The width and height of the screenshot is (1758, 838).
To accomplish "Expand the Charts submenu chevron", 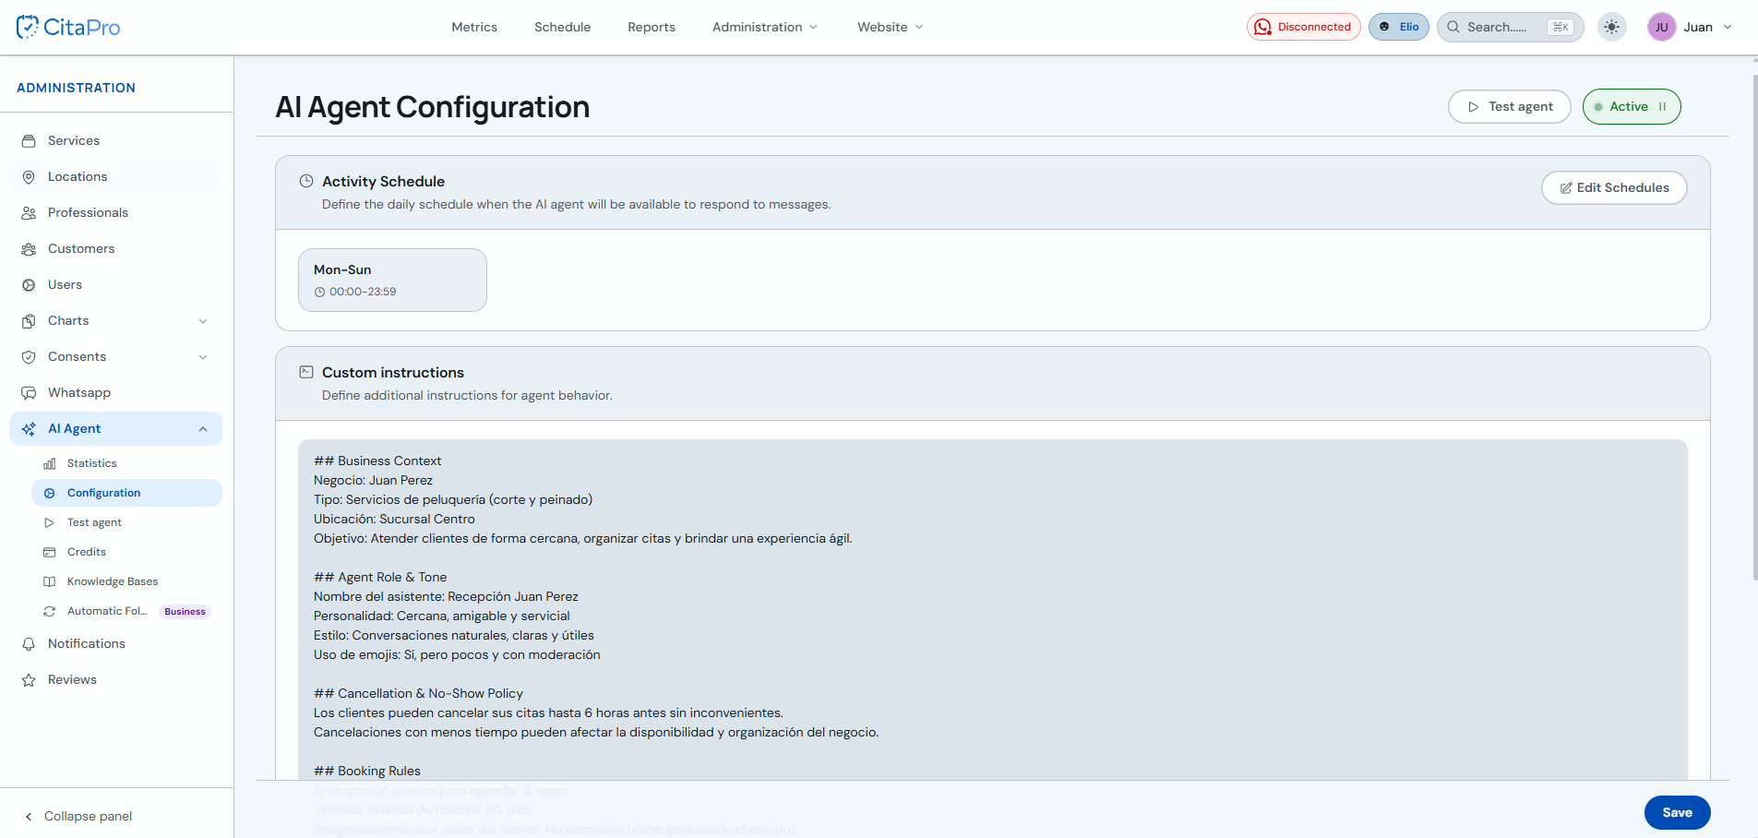I will click(203, 321).
